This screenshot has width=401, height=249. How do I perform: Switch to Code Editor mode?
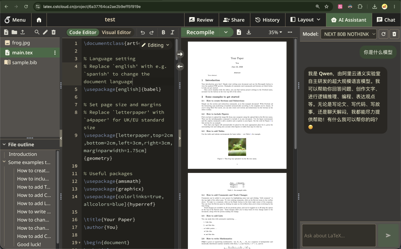(x=83, y=32)
